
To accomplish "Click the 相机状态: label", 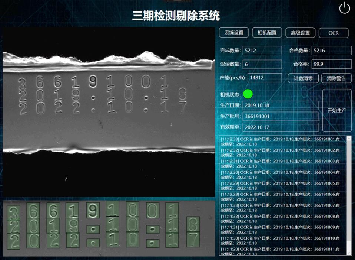I will 230,95.
